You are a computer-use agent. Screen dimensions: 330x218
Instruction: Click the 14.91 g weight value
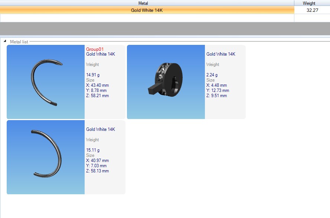coord(93,75)
